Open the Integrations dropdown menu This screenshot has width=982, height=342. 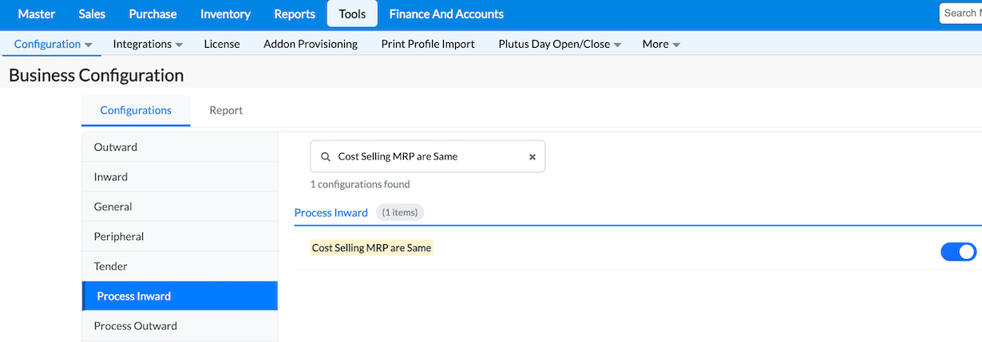148,45
